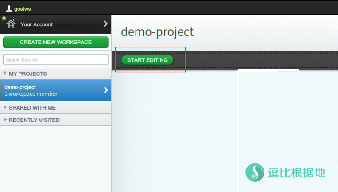Viewport: 338px width, 192px height.
Task: Click the chevron on the demo-project row
Action: 106,90
